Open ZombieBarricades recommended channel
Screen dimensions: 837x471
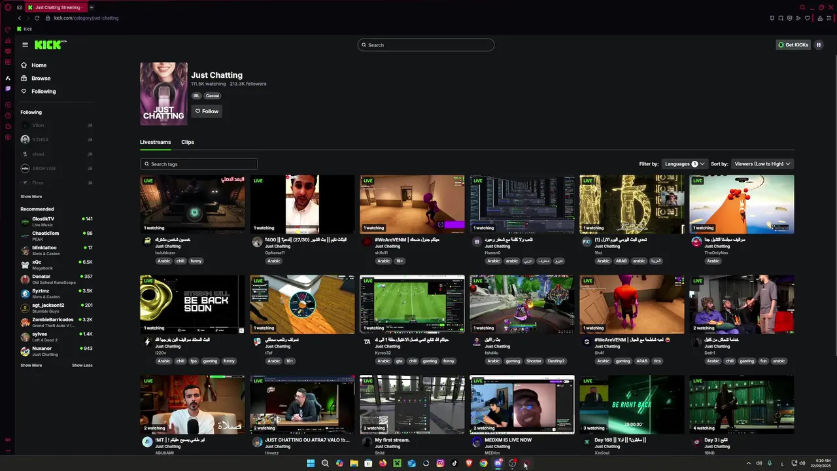(56, 323)
